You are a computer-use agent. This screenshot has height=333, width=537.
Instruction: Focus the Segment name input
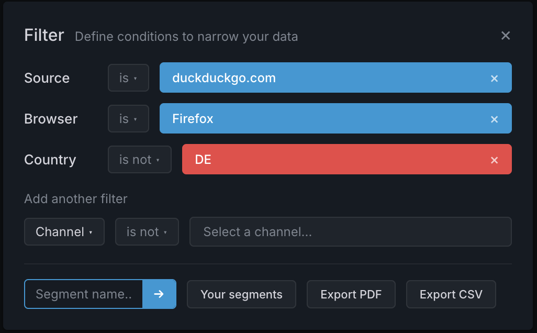pos(84,294)
